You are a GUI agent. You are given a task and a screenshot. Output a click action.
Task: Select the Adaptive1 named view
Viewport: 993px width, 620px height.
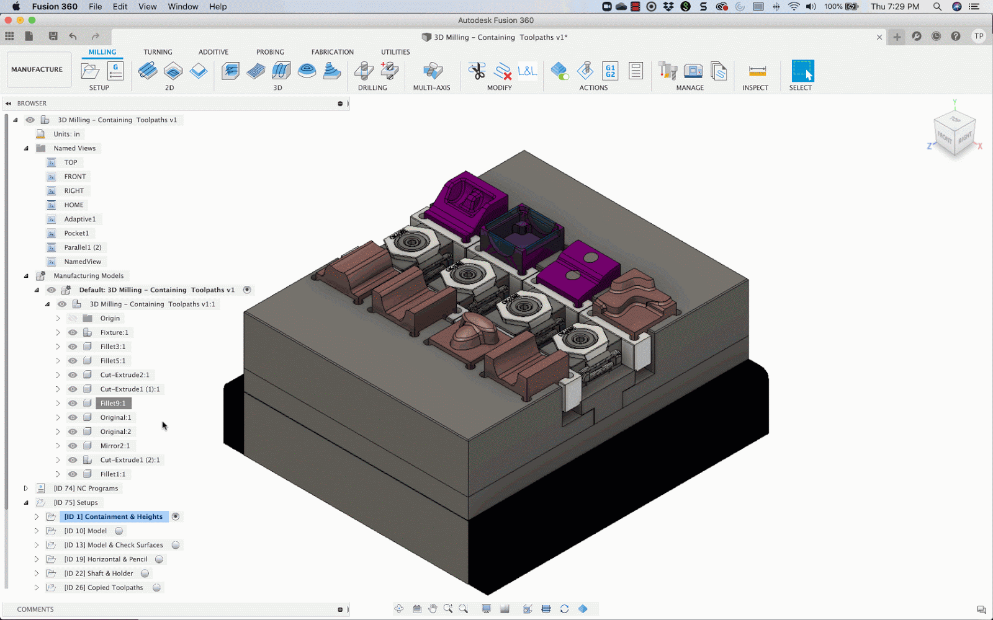coord(80,219)
